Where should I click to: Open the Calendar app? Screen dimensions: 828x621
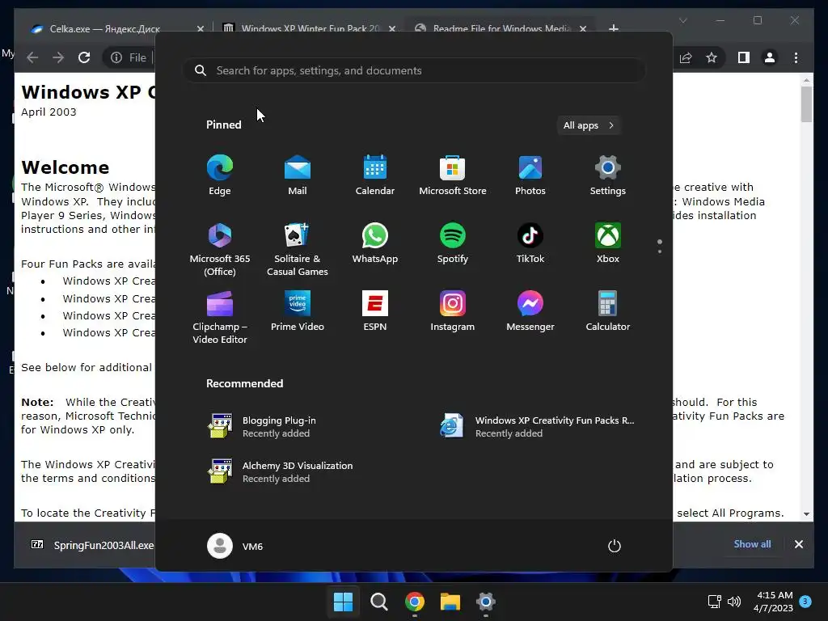(375, 175)
